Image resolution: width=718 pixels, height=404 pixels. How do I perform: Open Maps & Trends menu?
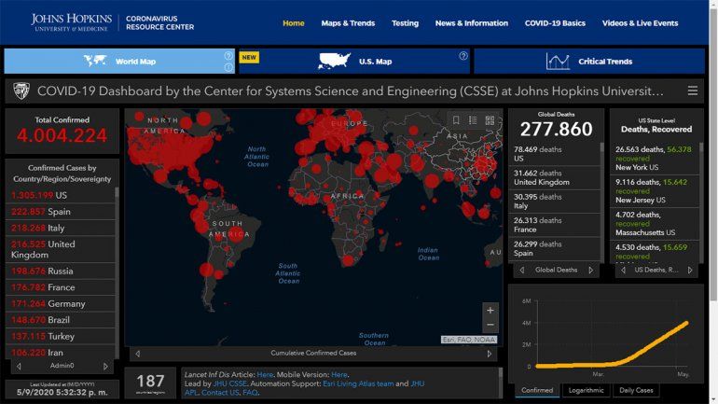[x=347, y=23]
